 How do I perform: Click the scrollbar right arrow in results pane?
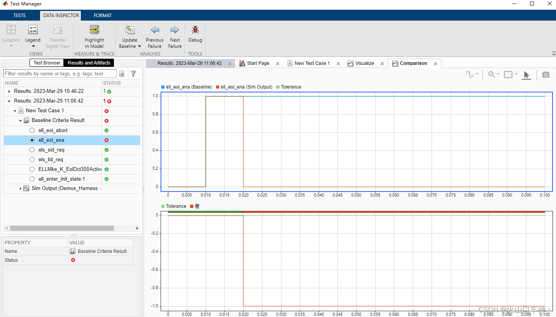click(137, 228)
